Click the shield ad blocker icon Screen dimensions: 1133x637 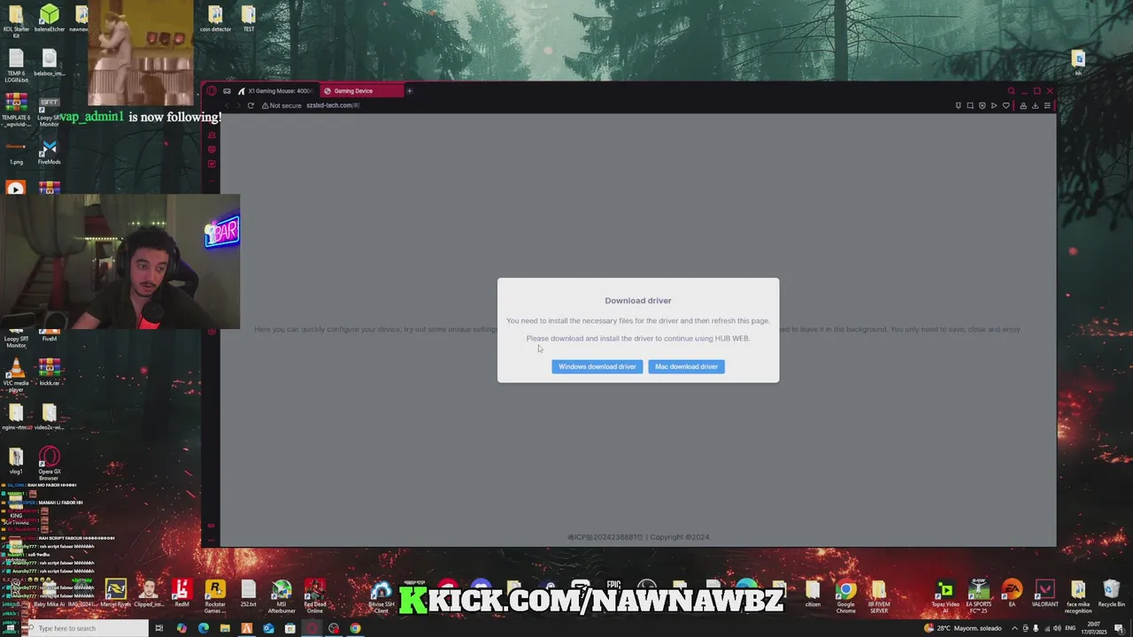pos(982,105)
